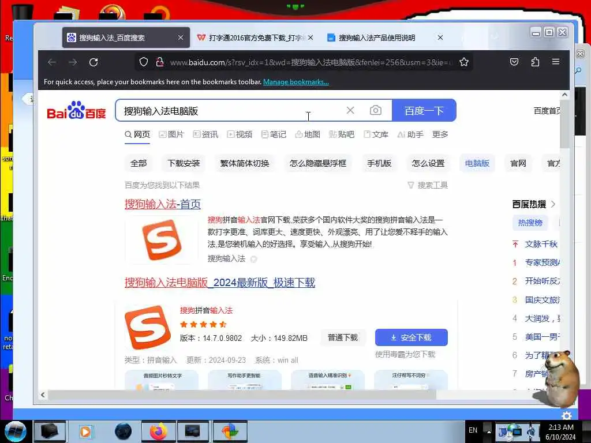Click the page's horizontal scrollbar thumb
Viewport: 591px width, 443px height.
click(x=242, y=395)
